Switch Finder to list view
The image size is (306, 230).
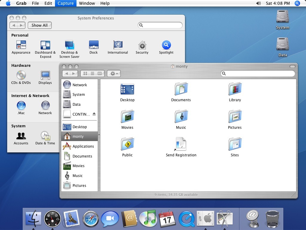pos(93,73)
